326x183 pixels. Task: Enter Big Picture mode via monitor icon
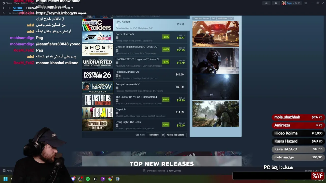tap(306, 3)
